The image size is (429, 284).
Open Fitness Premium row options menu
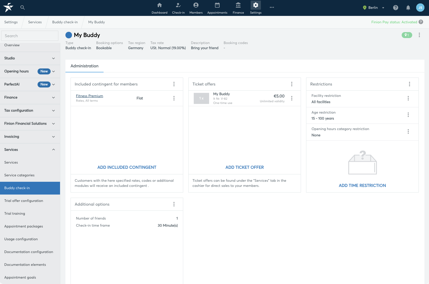click(174, 98)
